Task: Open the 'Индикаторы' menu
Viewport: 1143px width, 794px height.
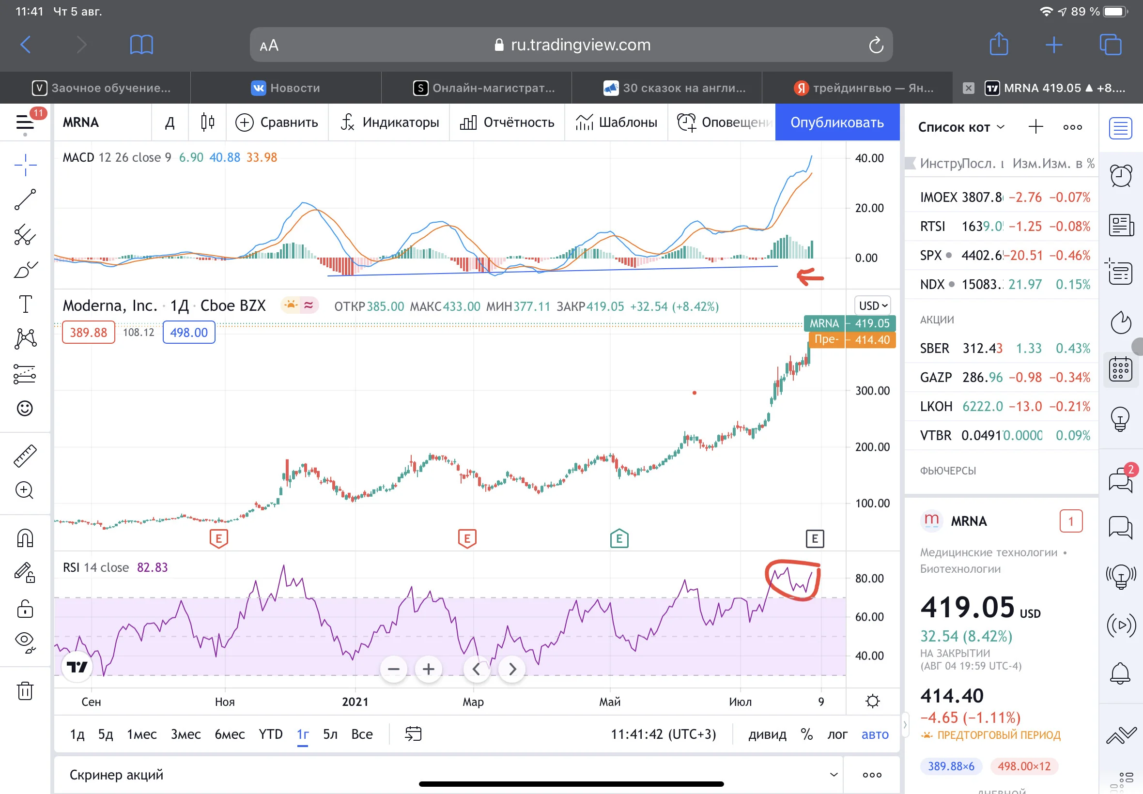Action: click(x=389, y=122)
